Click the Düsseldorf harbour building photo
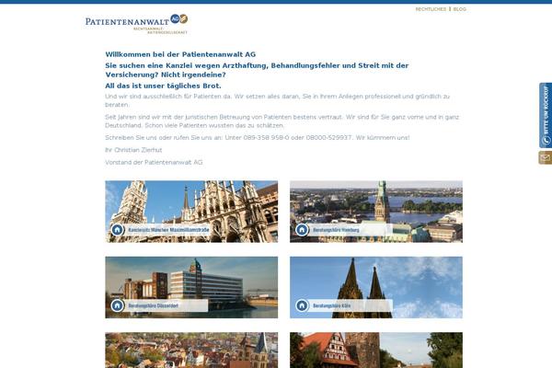 (191, 287)
